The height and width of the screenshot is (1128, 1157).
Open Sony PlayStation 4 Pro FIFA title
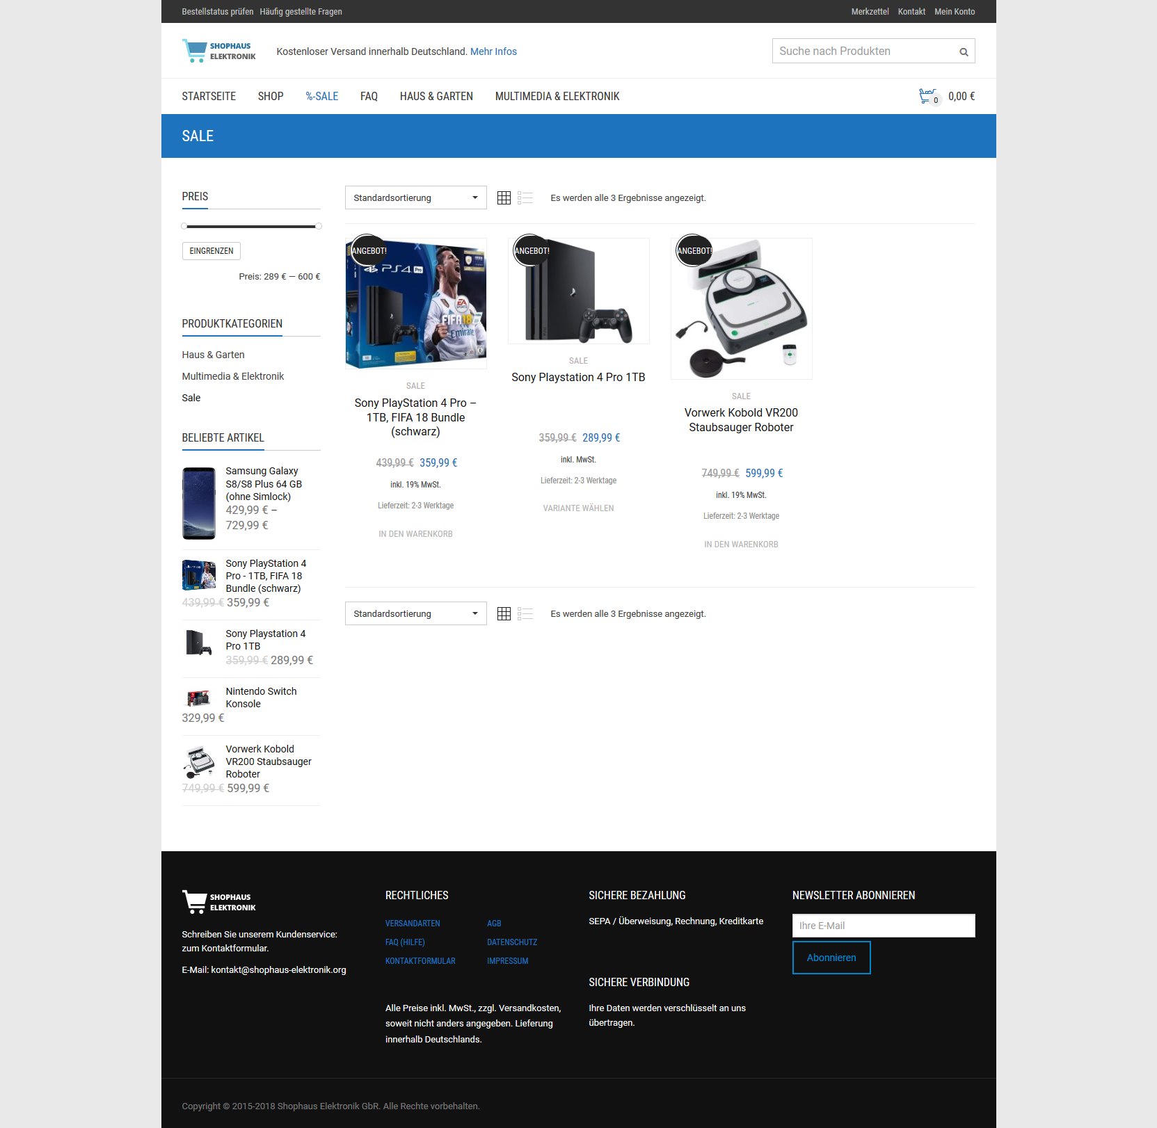coord(416,417)
